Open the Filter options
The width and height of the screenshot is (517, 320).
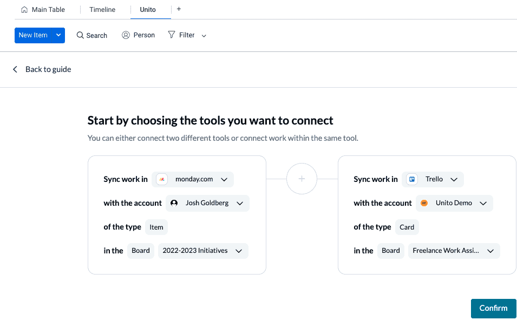click(187, 35)
